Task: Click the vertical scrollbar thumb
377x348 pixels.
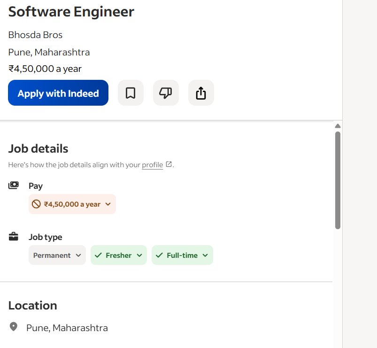Action: [338, 180]
